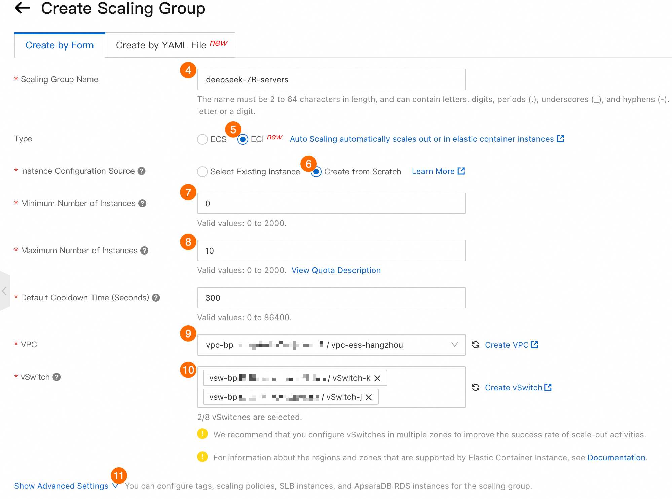The height and width of the screenshot is (499, 672).
Task: Click help icon beside Minimum Number of Instances
Action: click(142, 203)
